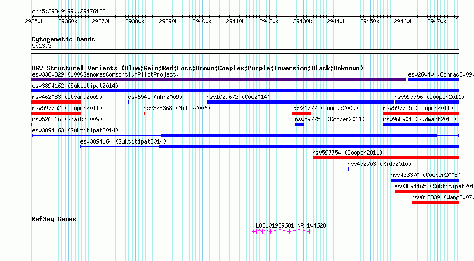Click the 29410k ruler tick label
474x261 pixels.
tap(235, 21)
